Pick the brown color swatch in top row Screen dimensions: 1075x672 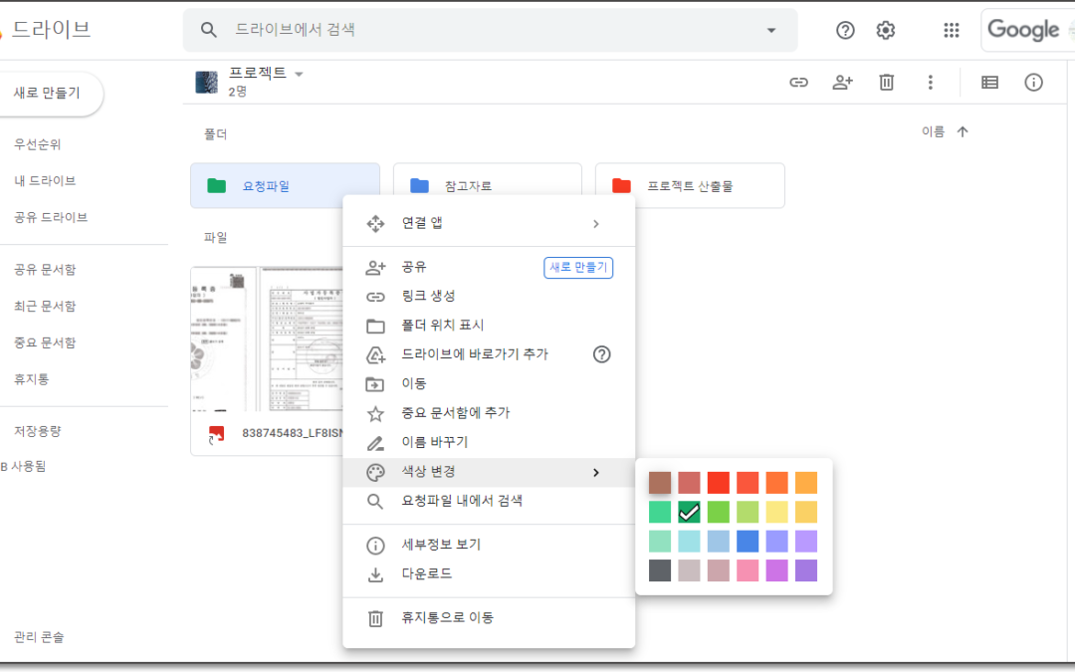660,483
